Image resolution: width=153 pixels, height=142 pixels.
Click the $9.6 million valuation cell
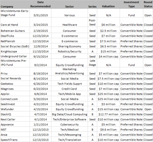tap(108, 129)
